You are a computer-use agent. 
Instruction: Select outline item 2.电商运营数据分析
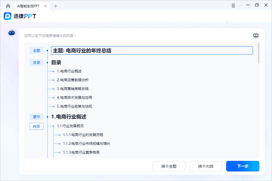tap(73, 80)
